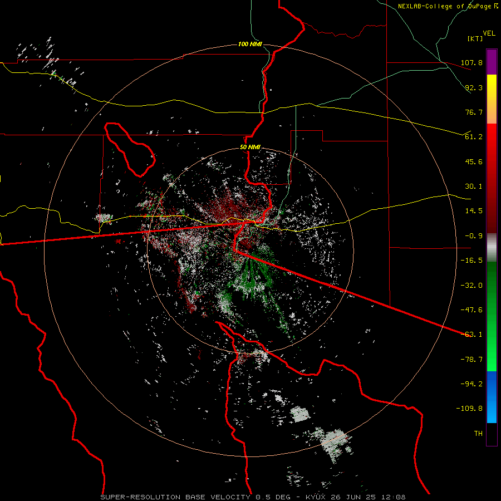Click the purple segment of color bar
Image resolution: width=501 pixels, height=501 pixels.
(492, 62)
